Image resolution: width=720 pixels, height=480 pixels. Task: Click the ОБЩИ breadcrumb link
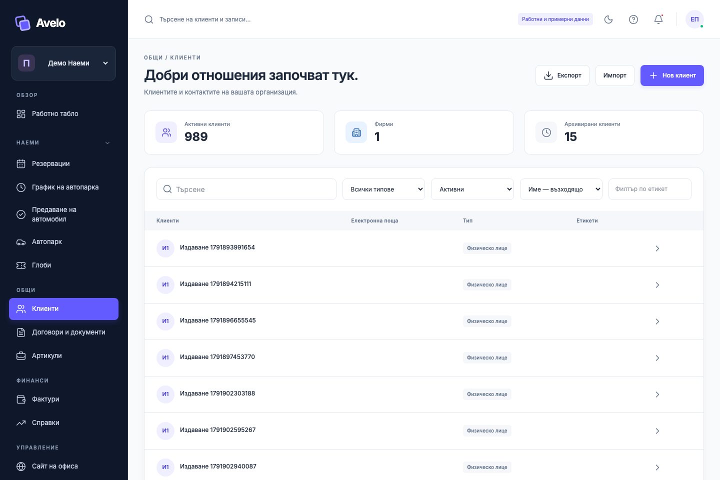pos(153,57)
